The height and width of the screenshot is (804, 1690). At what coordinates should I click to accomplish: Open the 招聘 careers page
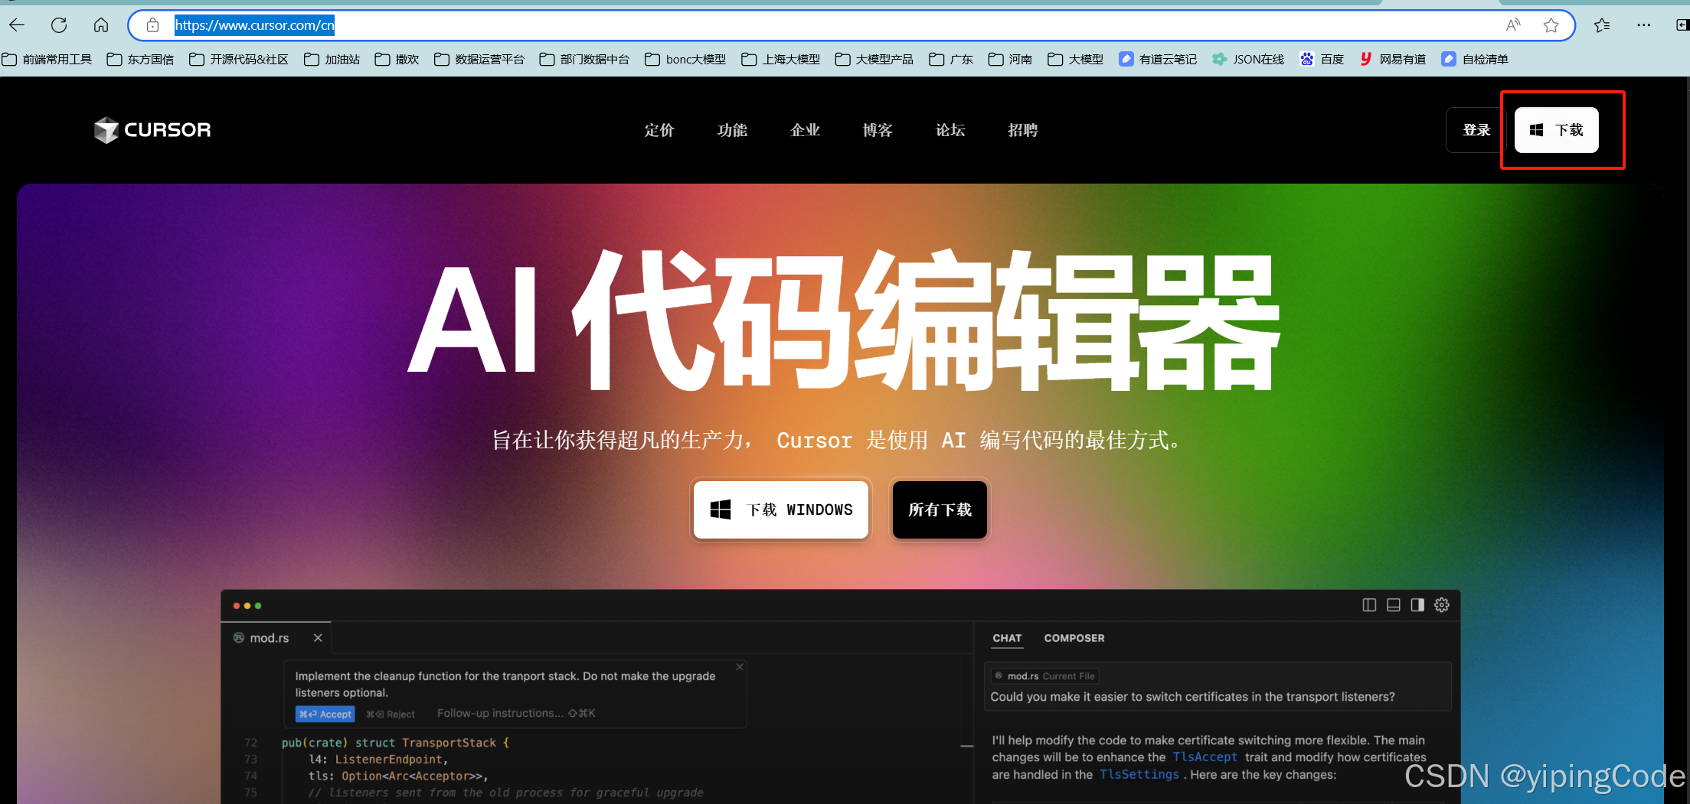[x=1023, y=130]
